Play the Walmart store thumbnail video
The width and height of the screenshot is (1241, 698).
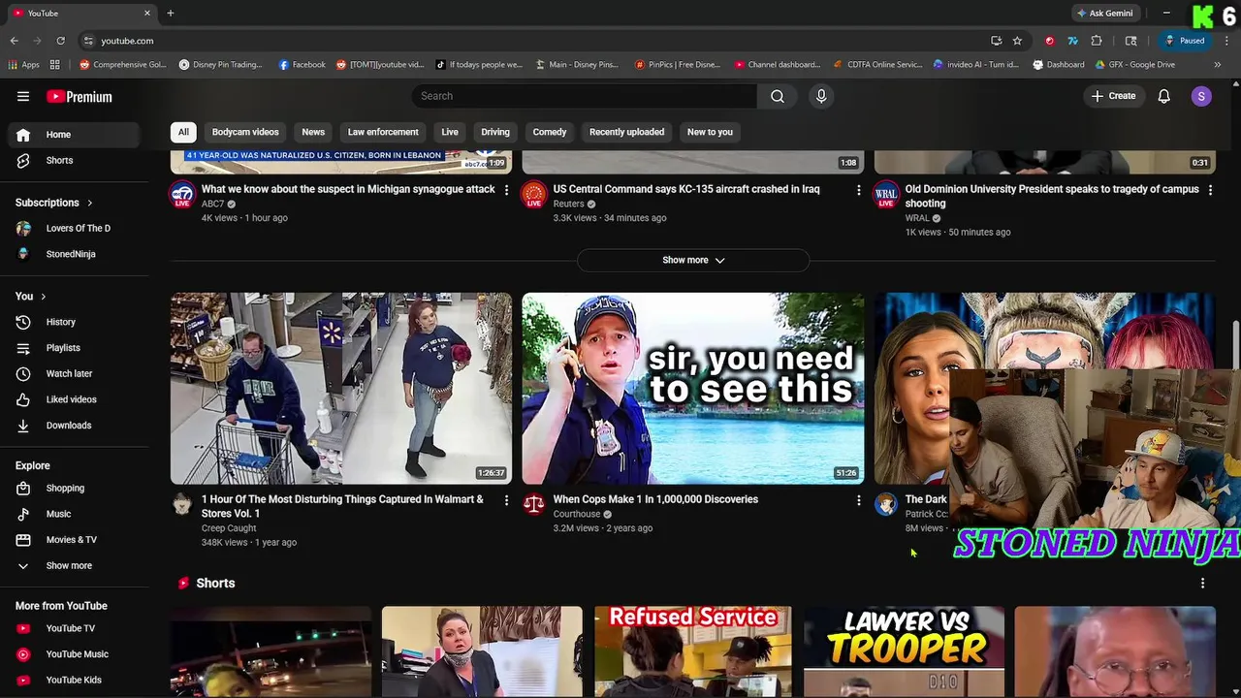click(341, 388)
